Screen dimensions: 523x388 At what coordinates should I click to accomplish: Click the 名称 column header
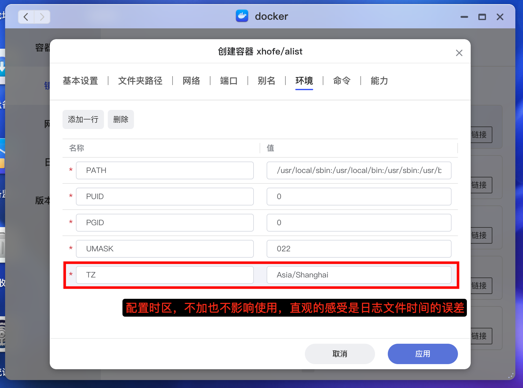(77, 148)
